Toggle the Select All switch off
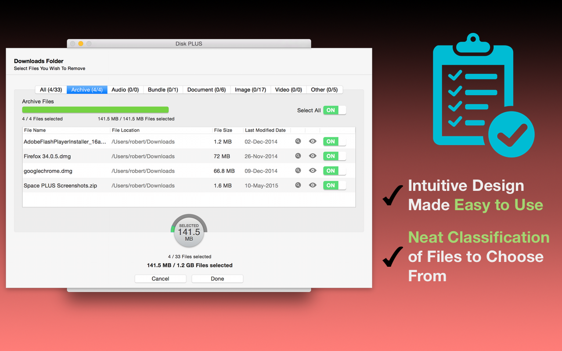This screenshot has height=351, width=562. point(335,110)
